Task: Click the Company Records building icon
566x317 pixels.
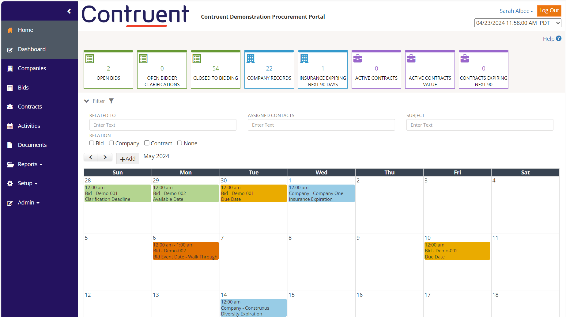Action: [251, 59]
